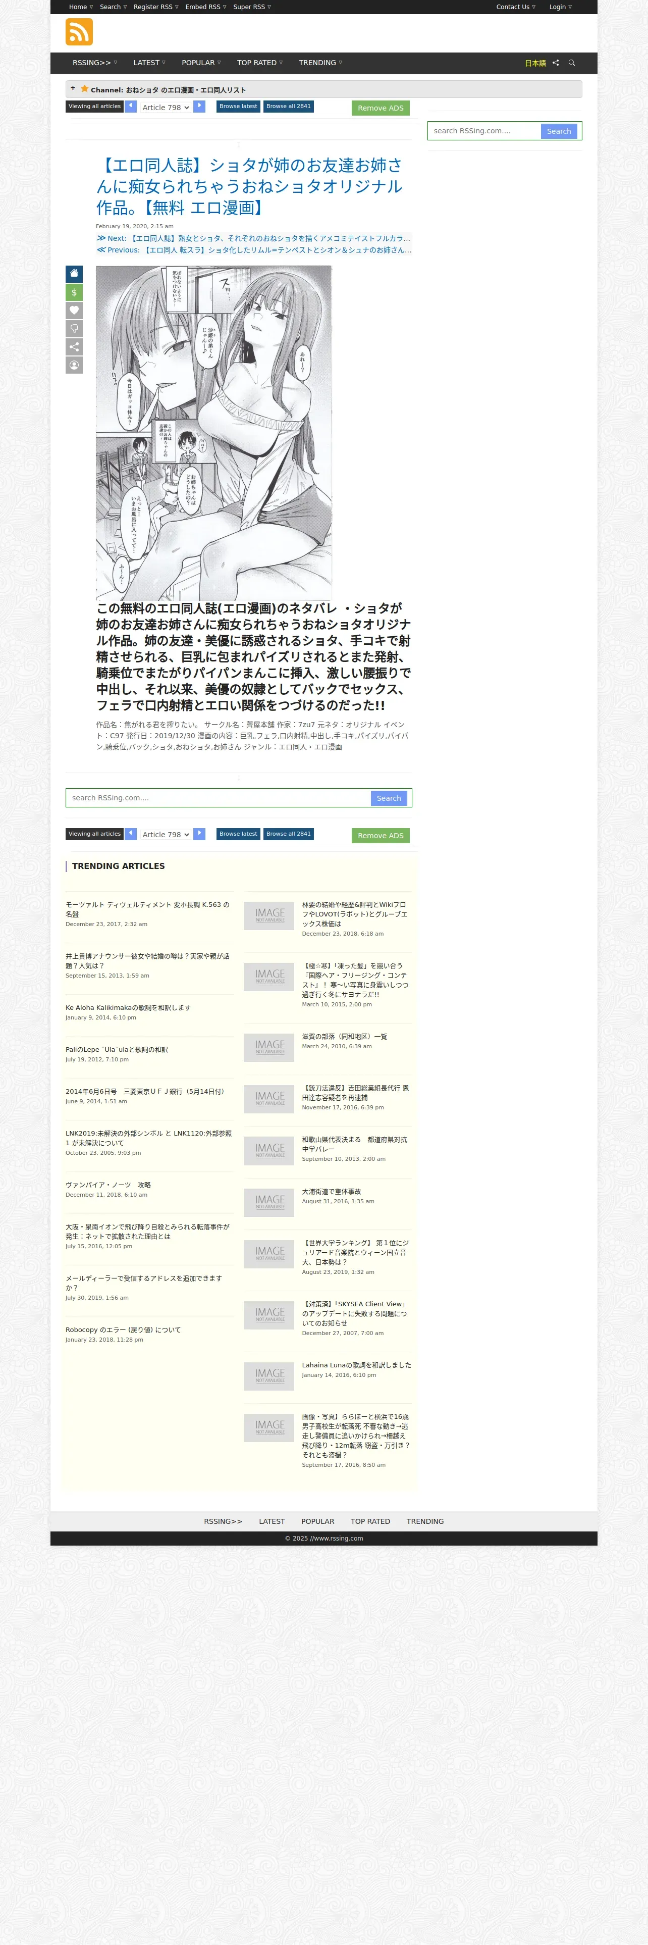Open trending article PaliのLepe `Ula`ula
648x1945 pixels.
coord(117,1050)
